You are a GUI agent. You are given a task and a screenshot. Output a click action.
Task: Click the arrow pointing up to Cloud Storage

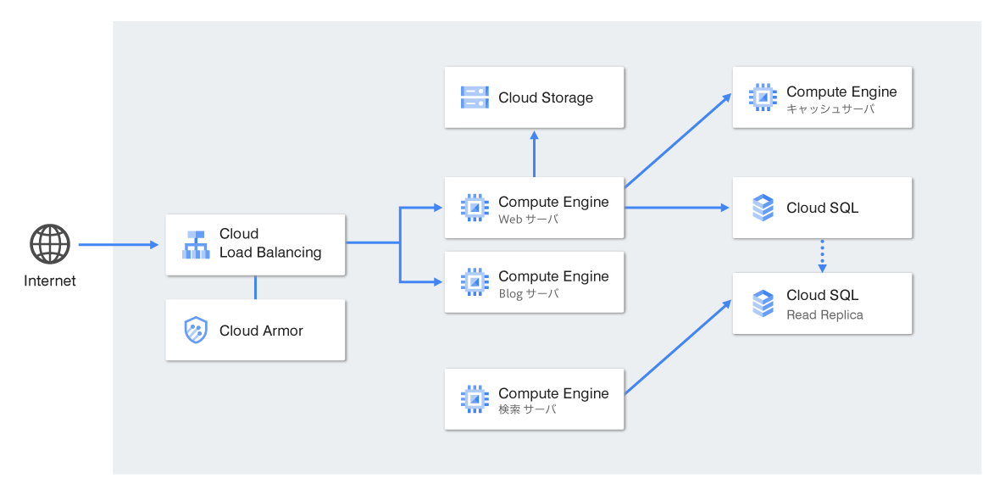pyautogui.click(x=534, y=153)
